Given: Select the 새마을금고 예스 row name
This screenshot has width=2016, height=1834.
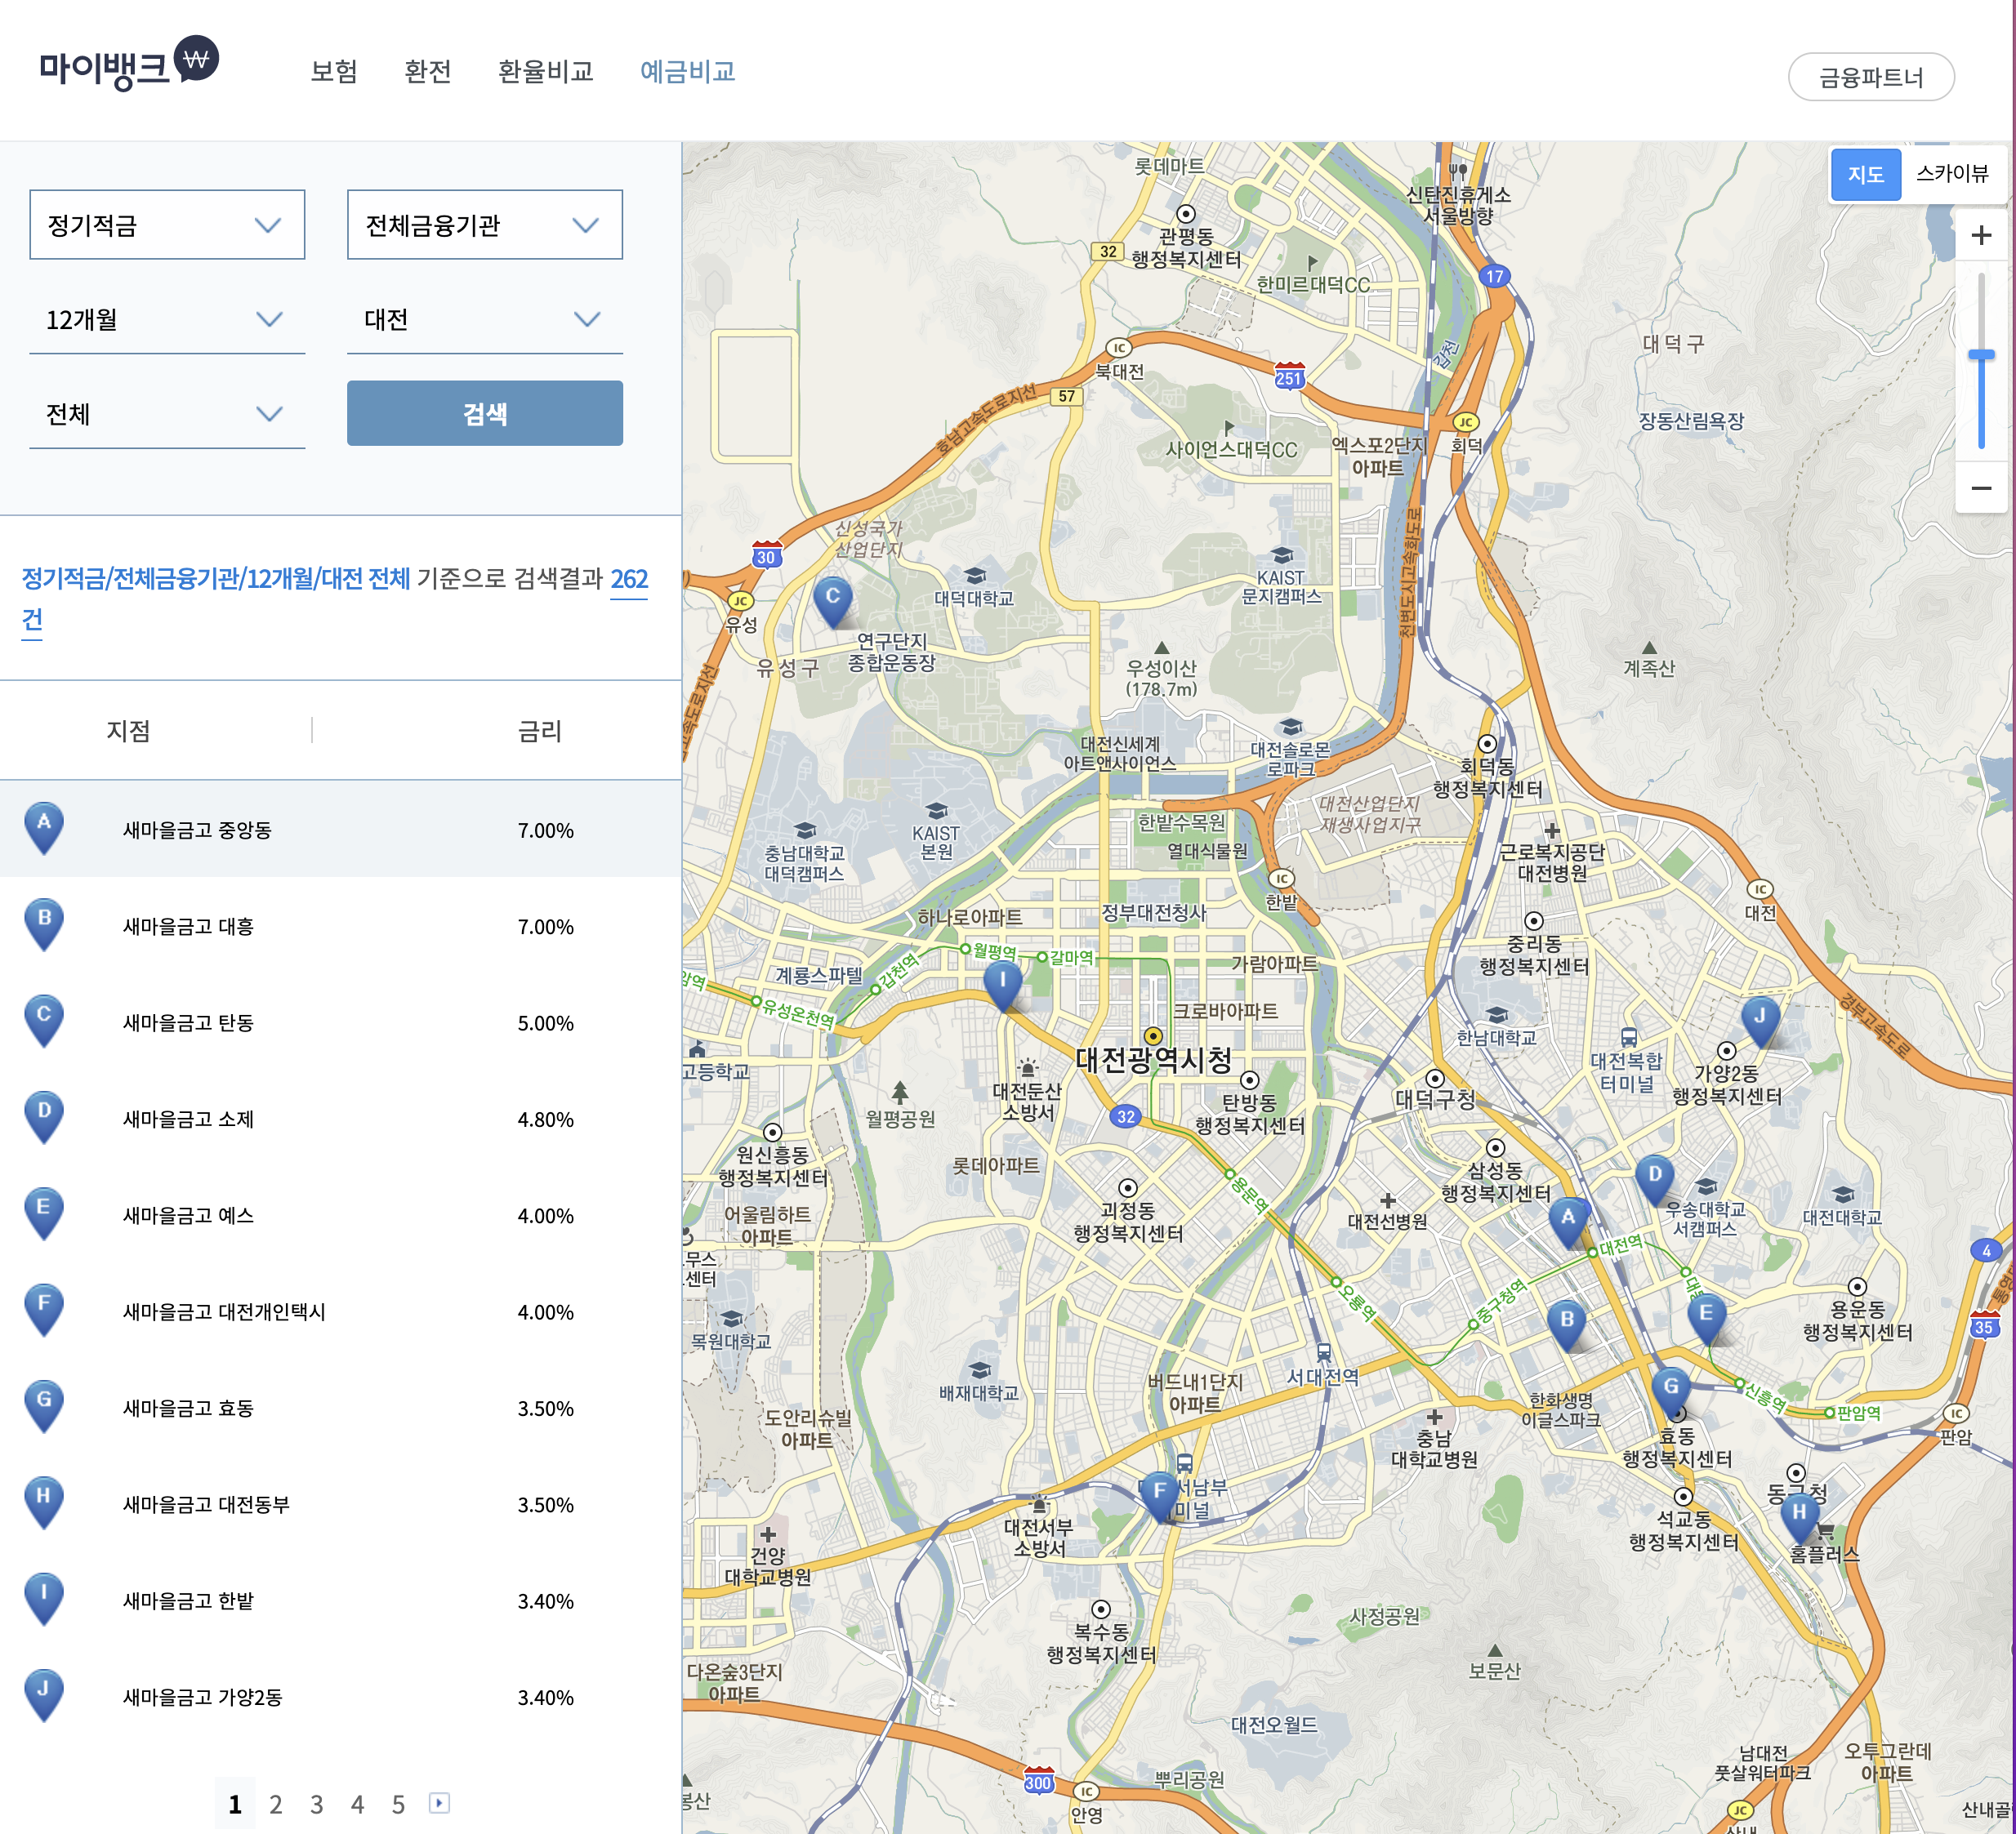Looking at the screenshot, I should click(188, 1215).
